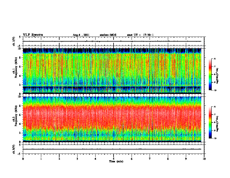Click time axis tick label '2'

(x=59, y=159)
